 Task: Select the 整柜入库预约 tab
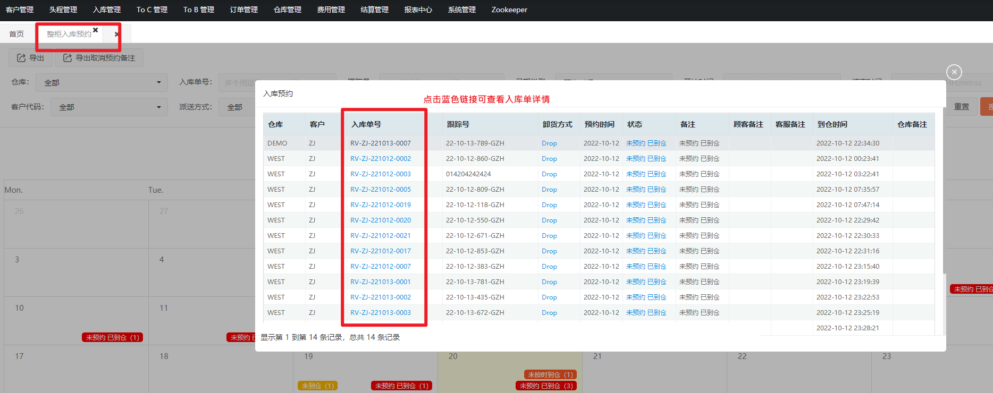tap(69, 34)
